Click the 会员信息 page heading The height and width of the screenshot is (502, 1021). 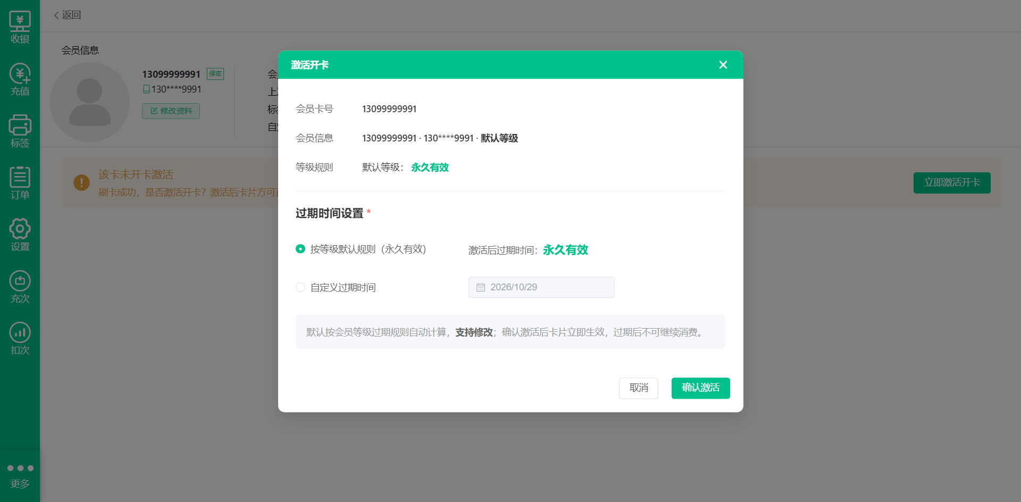[x=80, y=51]
